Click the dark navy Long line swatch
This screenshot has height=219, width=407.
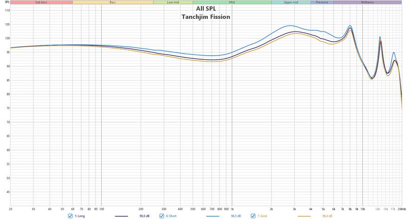(x=122, y=216)
